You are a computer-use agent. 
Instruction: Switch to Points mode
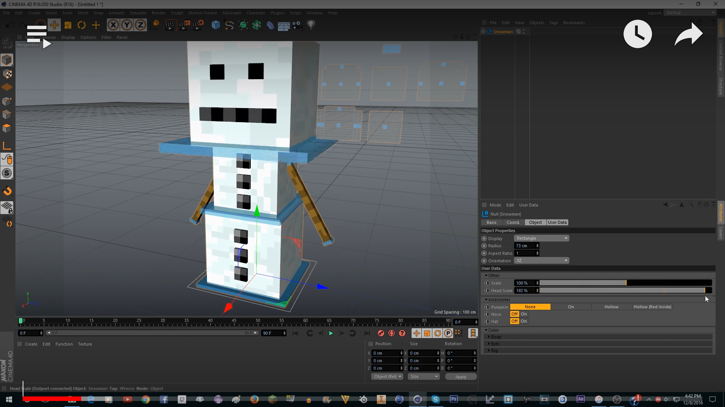(7, 101)
